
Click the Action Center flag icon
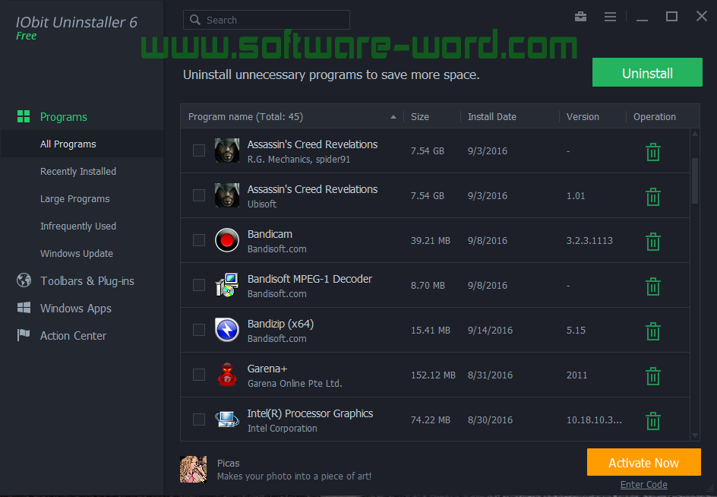pyautogui.click(x=24, y=335)
